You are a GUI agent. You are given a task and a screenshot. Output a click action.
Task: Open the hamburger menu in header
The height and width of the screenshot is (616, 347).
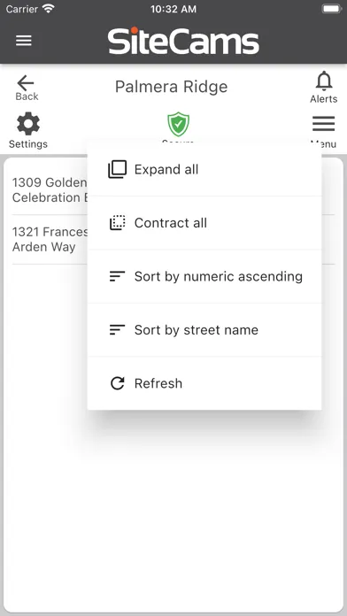(x=24, y=41)
